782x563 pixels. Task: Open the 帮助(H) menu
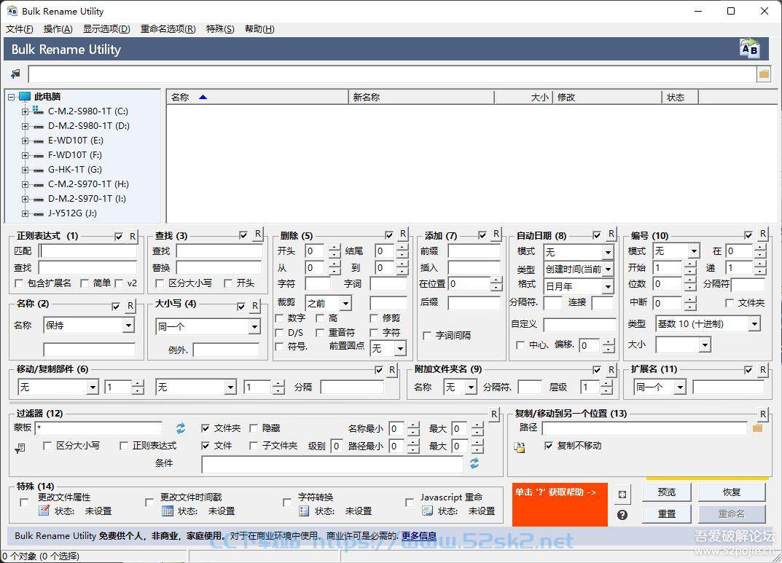click(259, 29)
